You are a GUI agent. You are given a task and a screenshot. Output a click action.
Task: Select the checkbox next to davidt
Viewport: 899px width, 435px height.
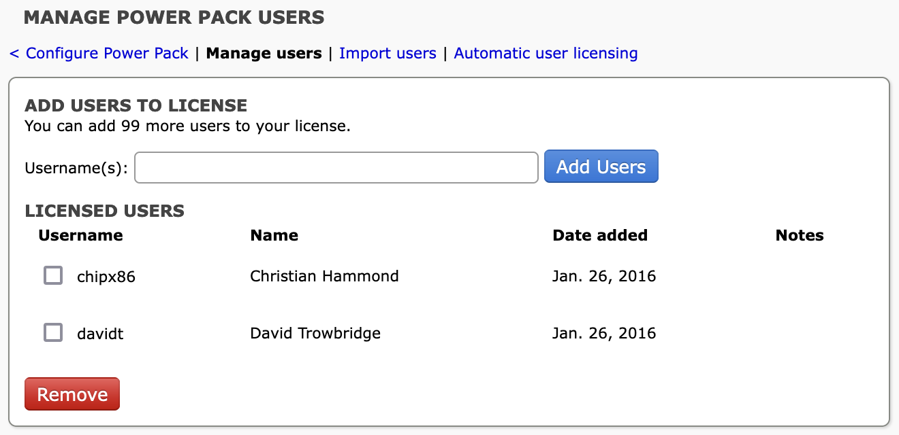pyautogui.click(x=52, y=332)
